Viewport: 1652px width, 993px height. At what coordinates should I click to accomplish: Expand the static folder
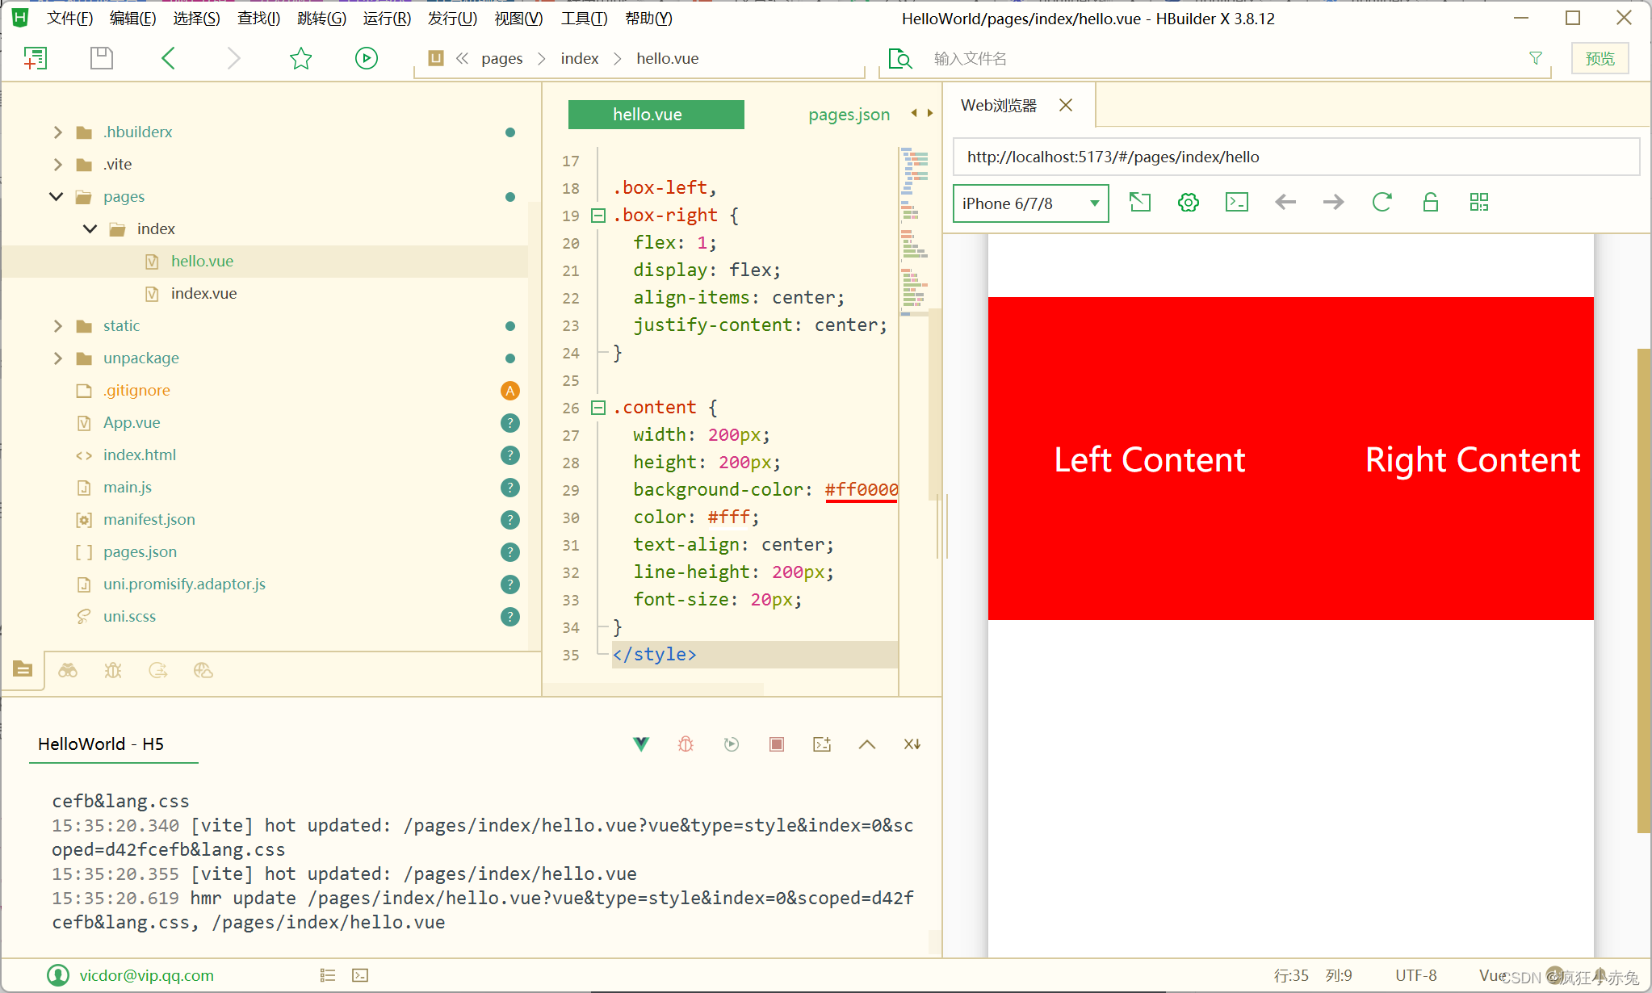click(x=58, y=326)
